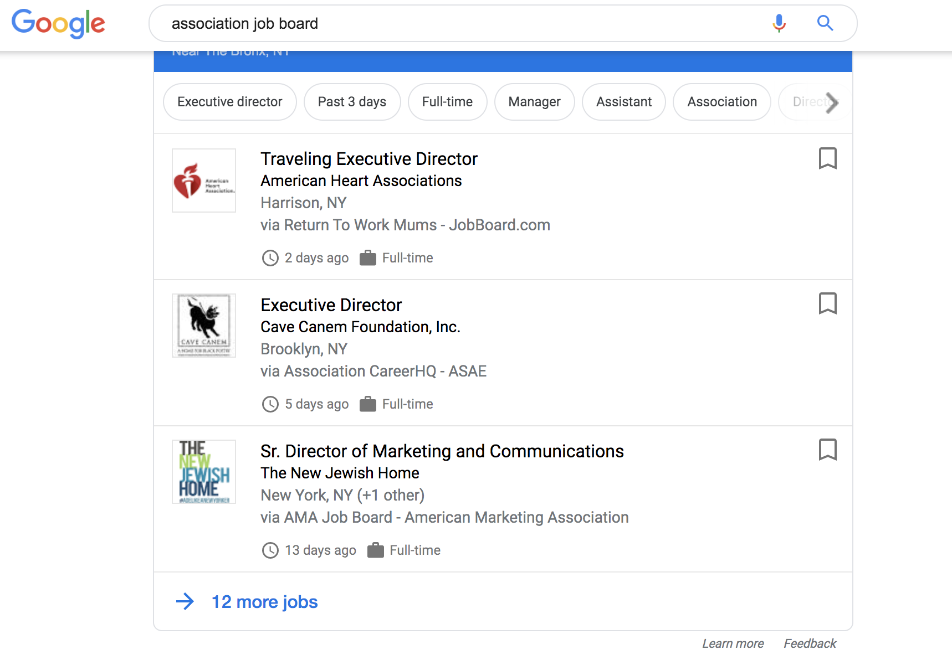Click New York, NY (+1 other) location
The image size is (952, 660).
(x=342, y=496)
